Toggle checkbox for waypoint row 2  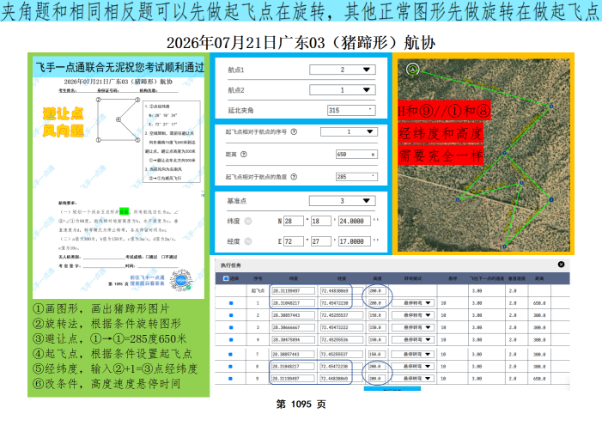click(231, 315)
